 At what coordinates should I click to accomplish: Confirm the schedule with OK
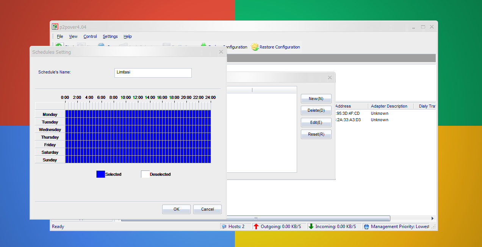tap(176, 209)
